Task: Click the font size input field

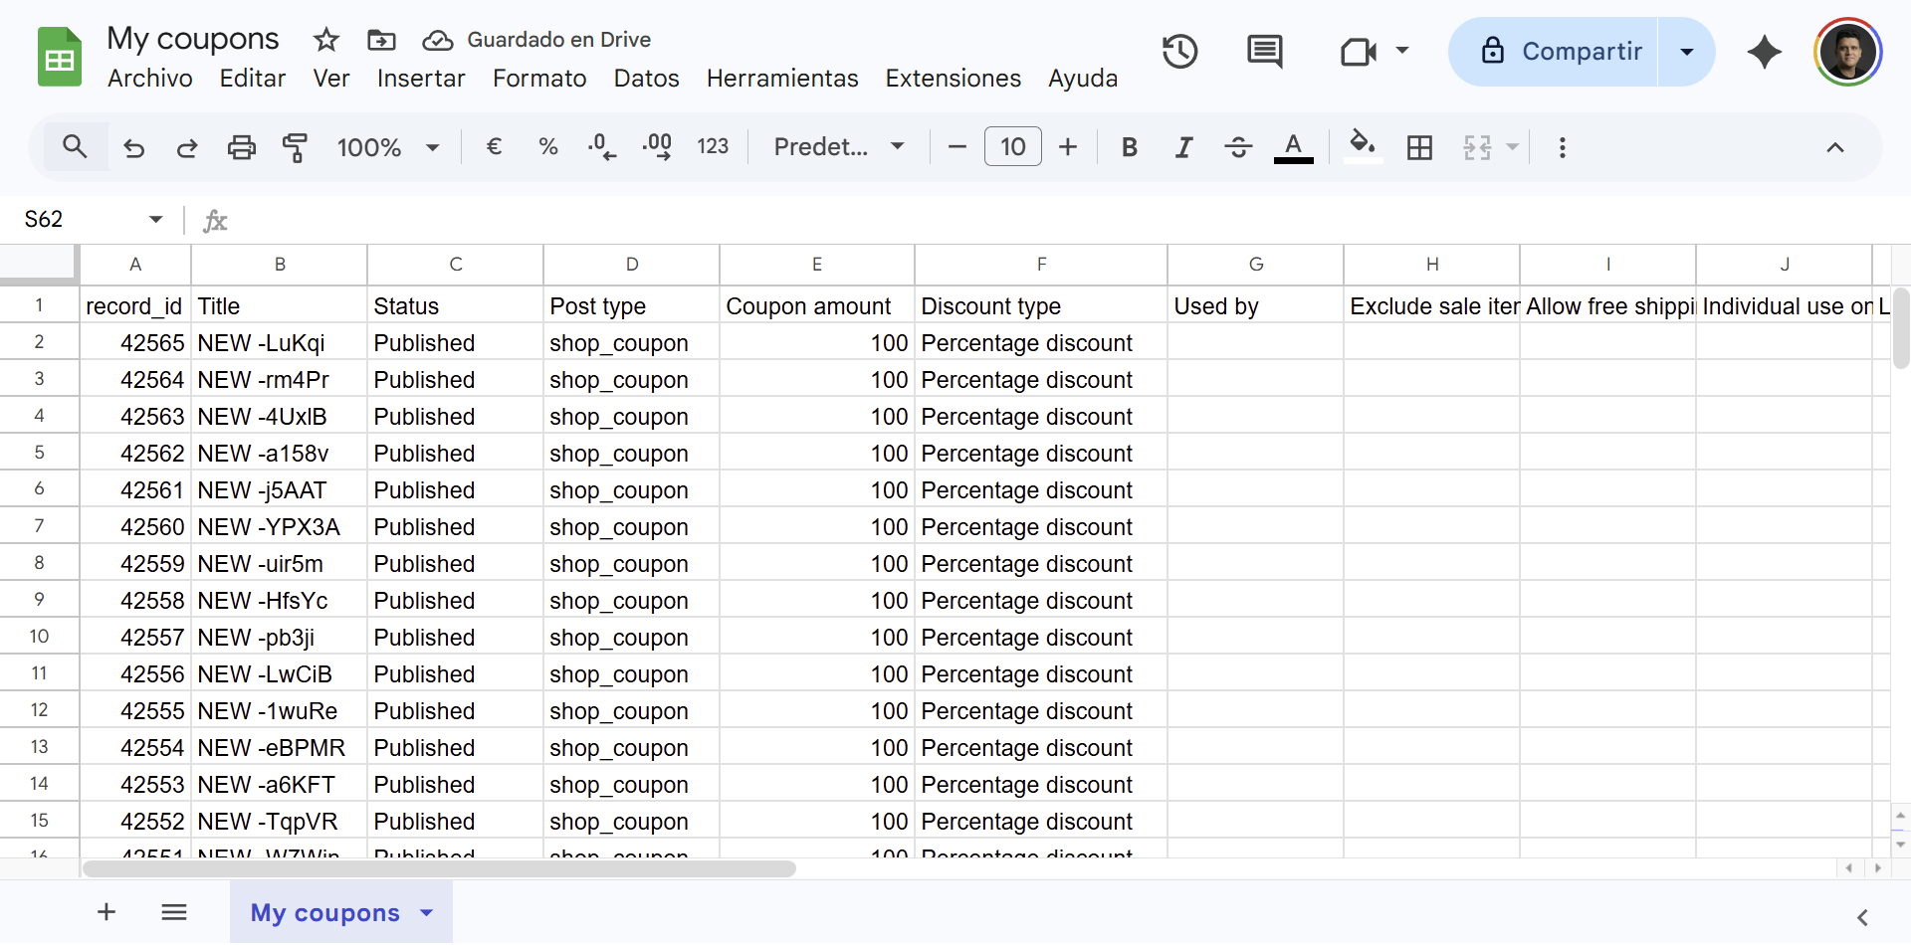Action: (x=1012, y=147)
